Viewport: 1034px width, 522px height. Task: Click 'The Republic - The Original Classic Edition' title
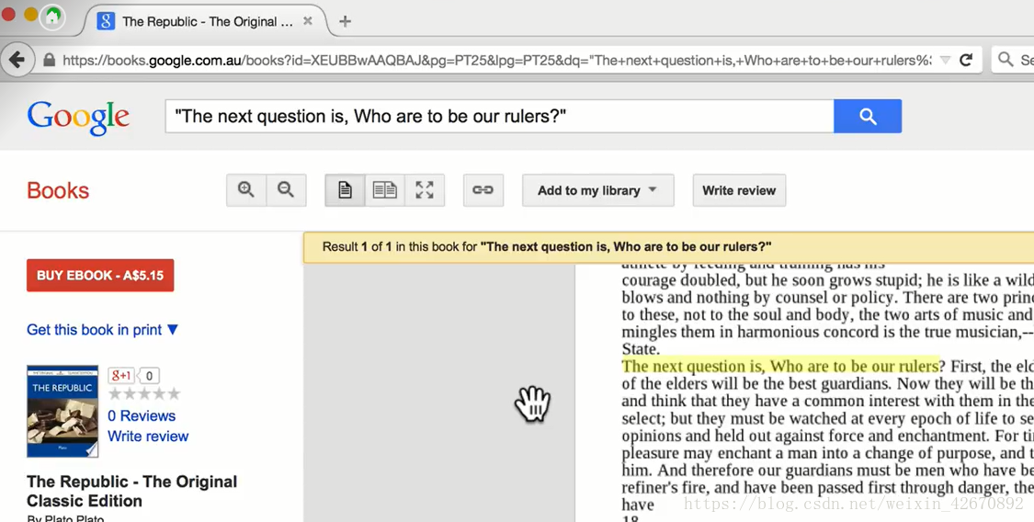[131, 491]
